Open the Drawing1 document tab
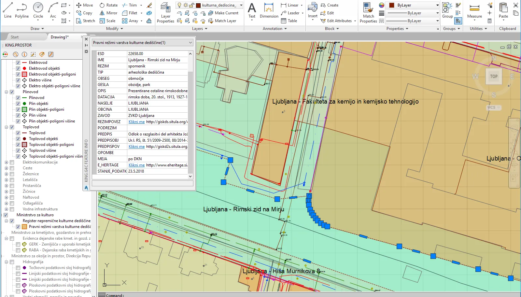Screen dimensions: 521x297 (60, 37)
